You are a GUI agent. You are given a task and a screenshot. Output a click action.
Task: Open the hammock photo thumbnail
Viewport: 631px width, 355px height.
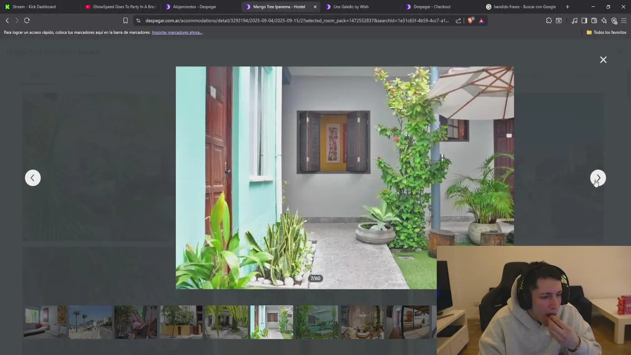136,322
